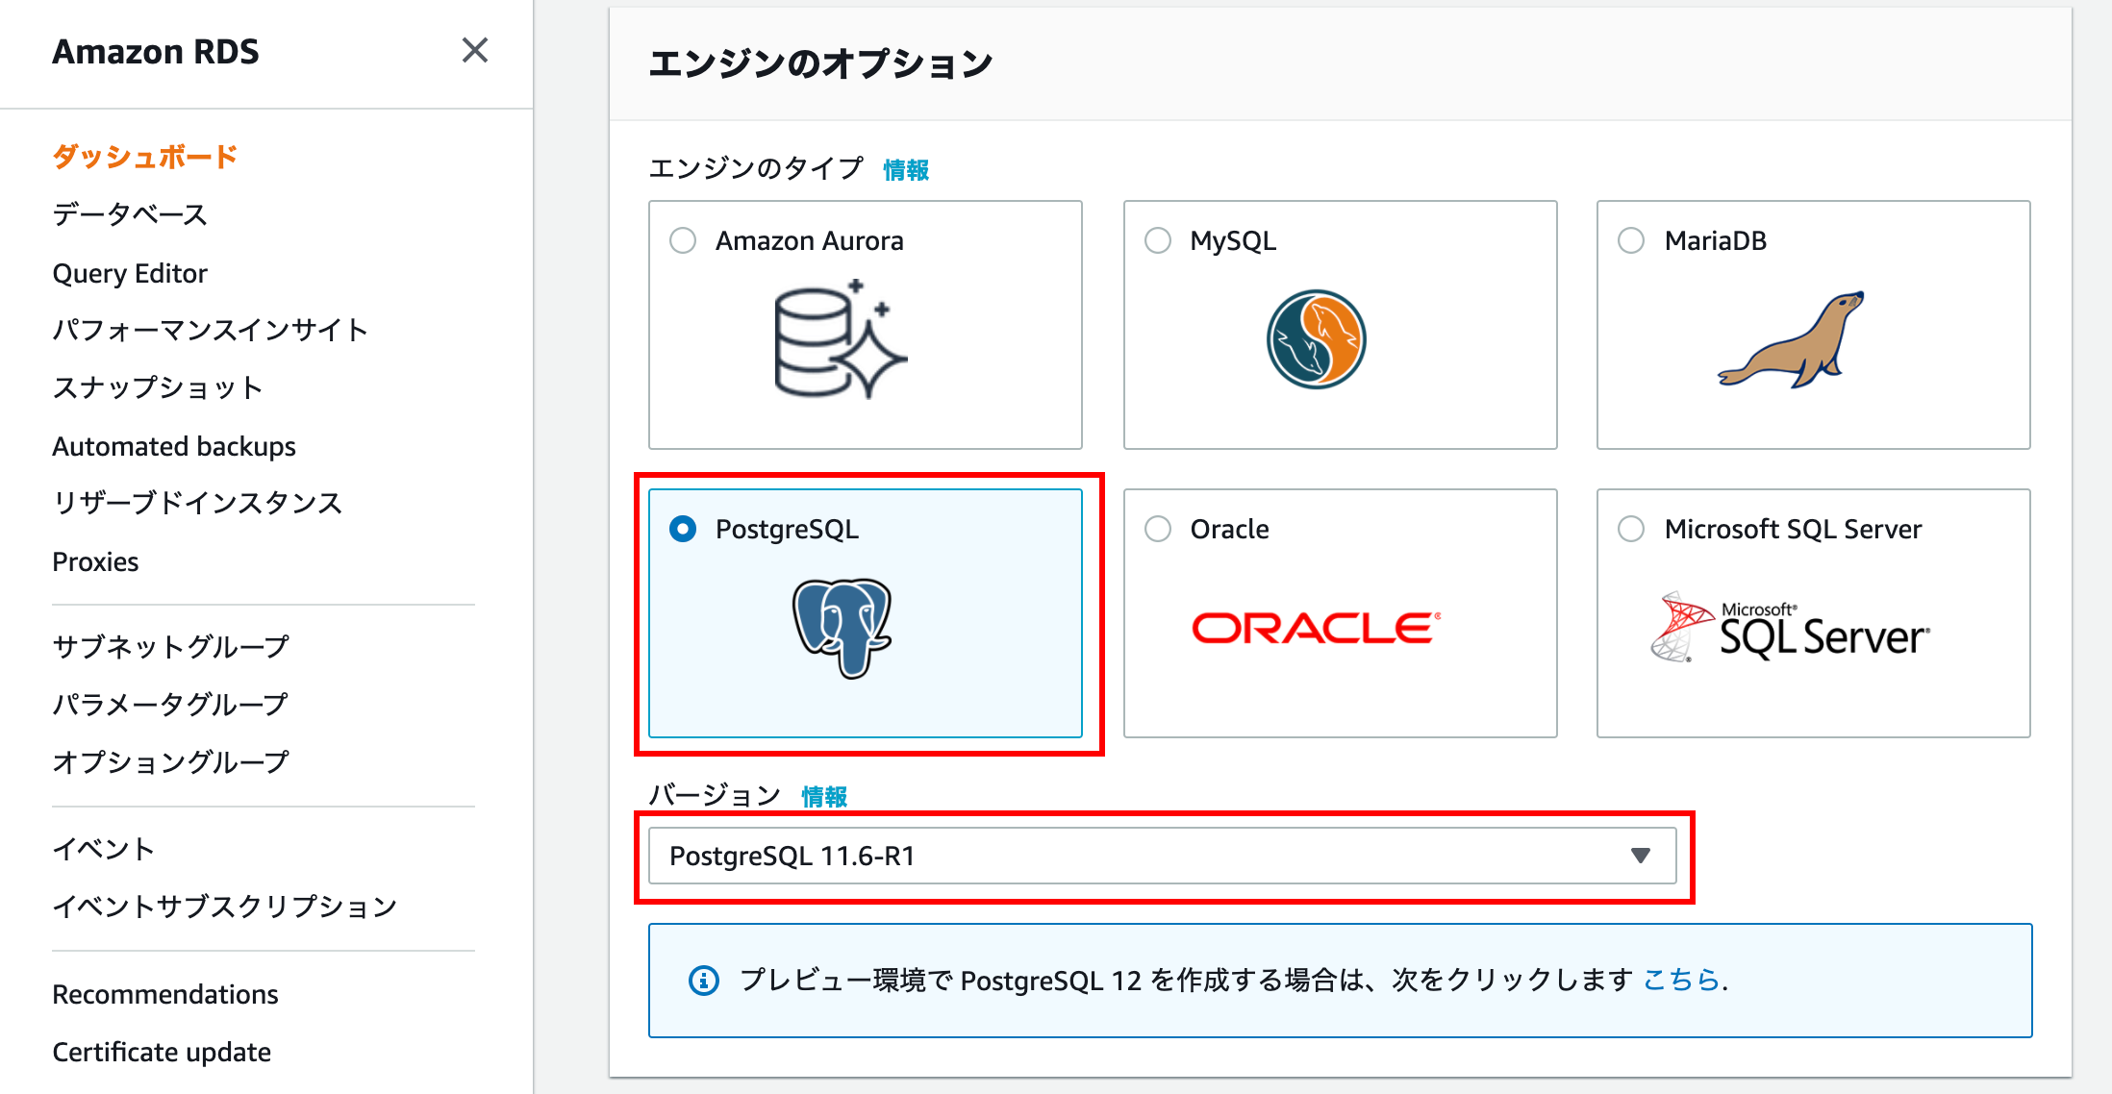Click the MySQL dolphin logo
Viewport: 2112px width, 1094px height.
1316,339
